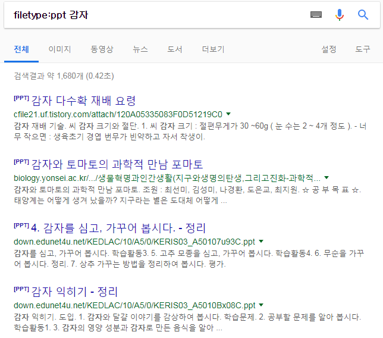This screenshot has width=383, height=338.
Task: Click URL text ending KERIS03_A5010Bx08C.ppt
Action: point(134,305)
